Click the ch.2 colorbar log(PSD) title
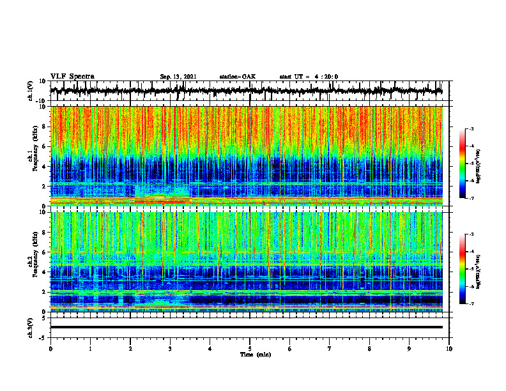This screenshot has width=506, height=391. pos(479,272)
